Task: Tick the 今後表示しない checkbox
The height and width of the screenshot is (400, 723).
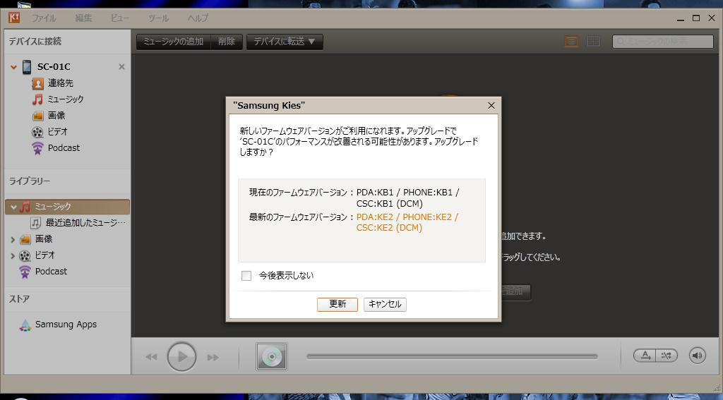Action: [x=246, y=276]
